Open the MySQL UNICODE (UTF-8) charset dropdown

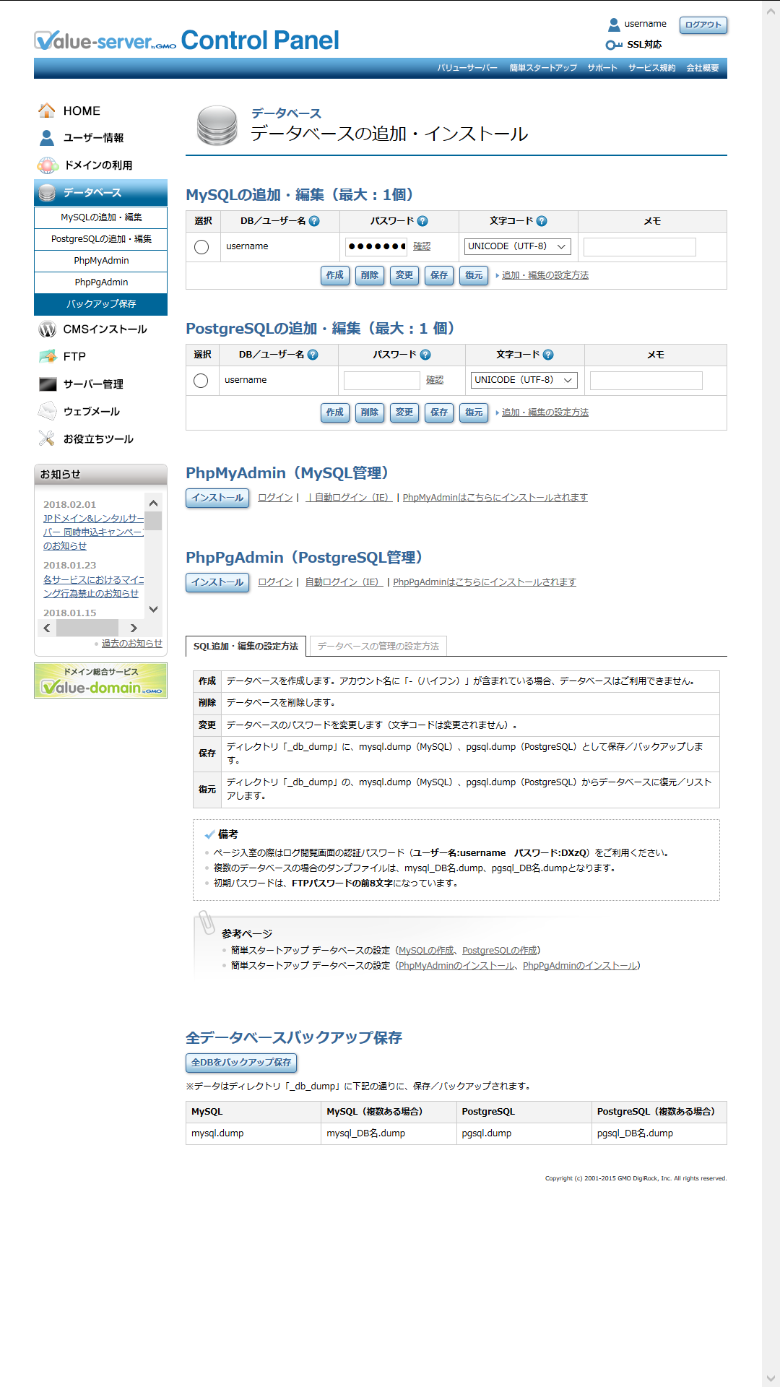pyautogui.click(x=517, y=246)
